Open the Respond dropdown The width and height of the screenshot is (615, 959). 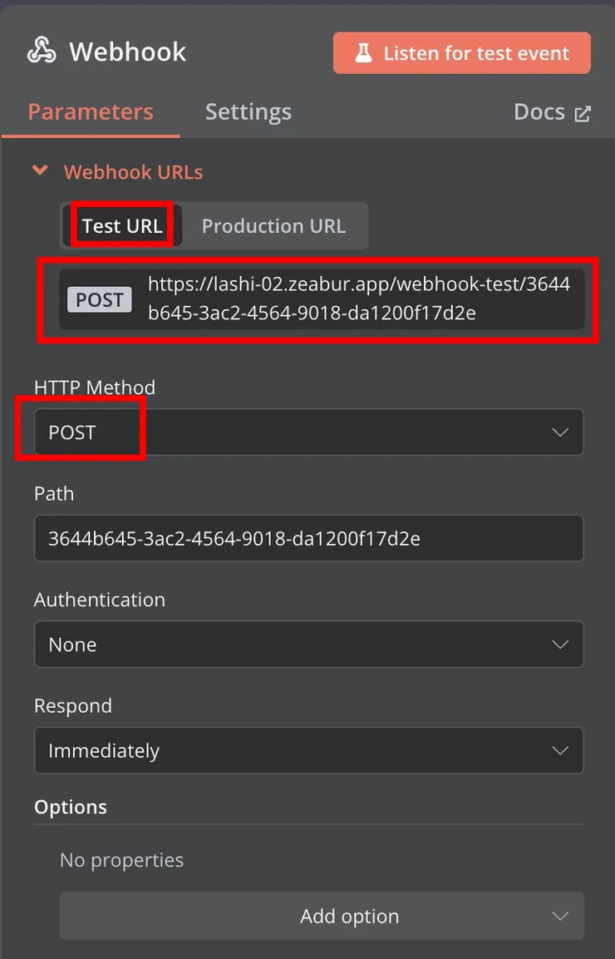coord(307,750)
